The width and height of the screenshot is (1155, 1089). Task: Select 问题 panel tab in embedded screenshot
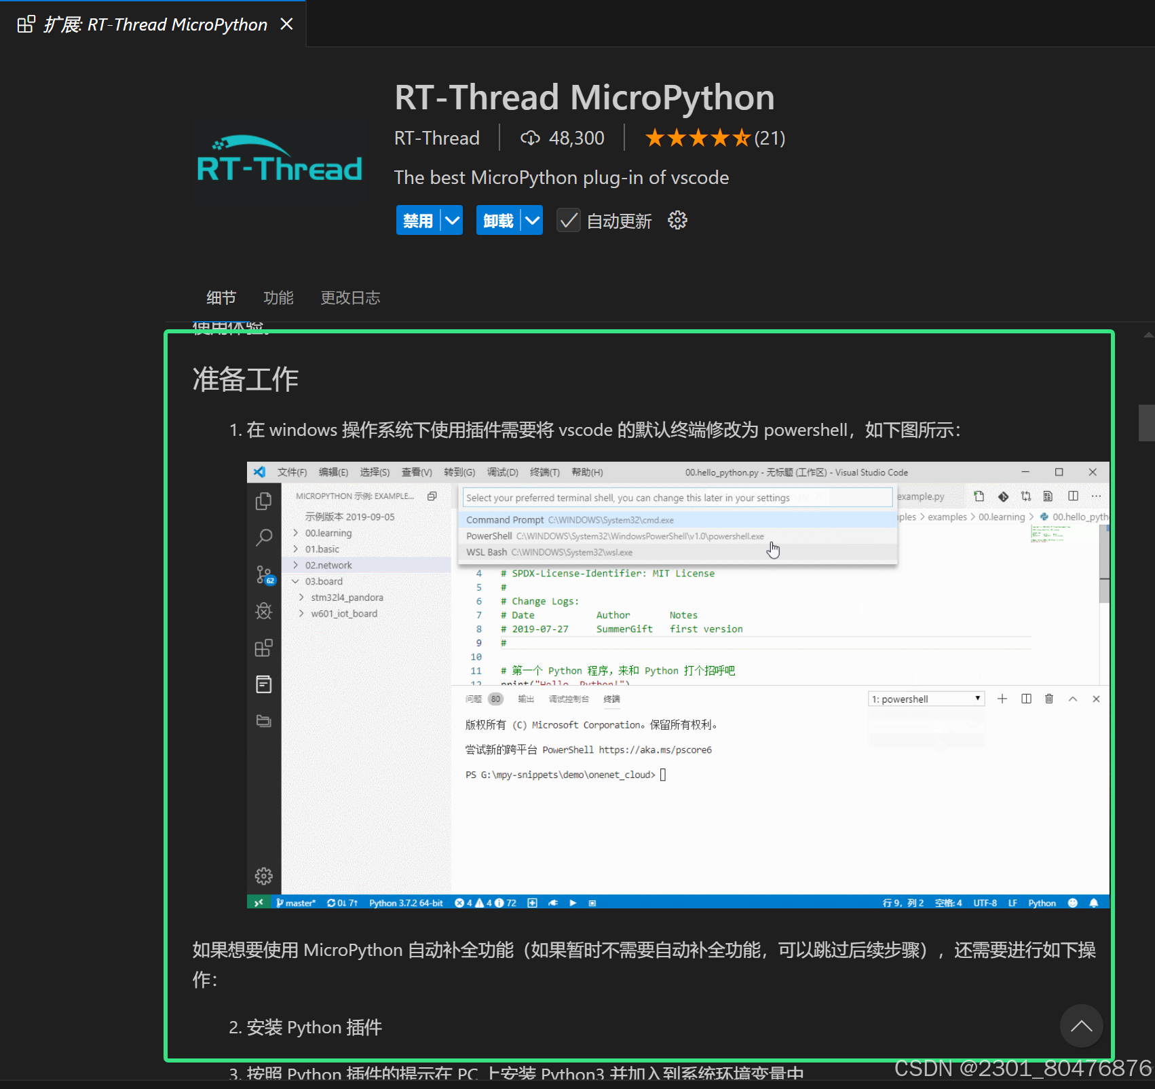[474, 699]
